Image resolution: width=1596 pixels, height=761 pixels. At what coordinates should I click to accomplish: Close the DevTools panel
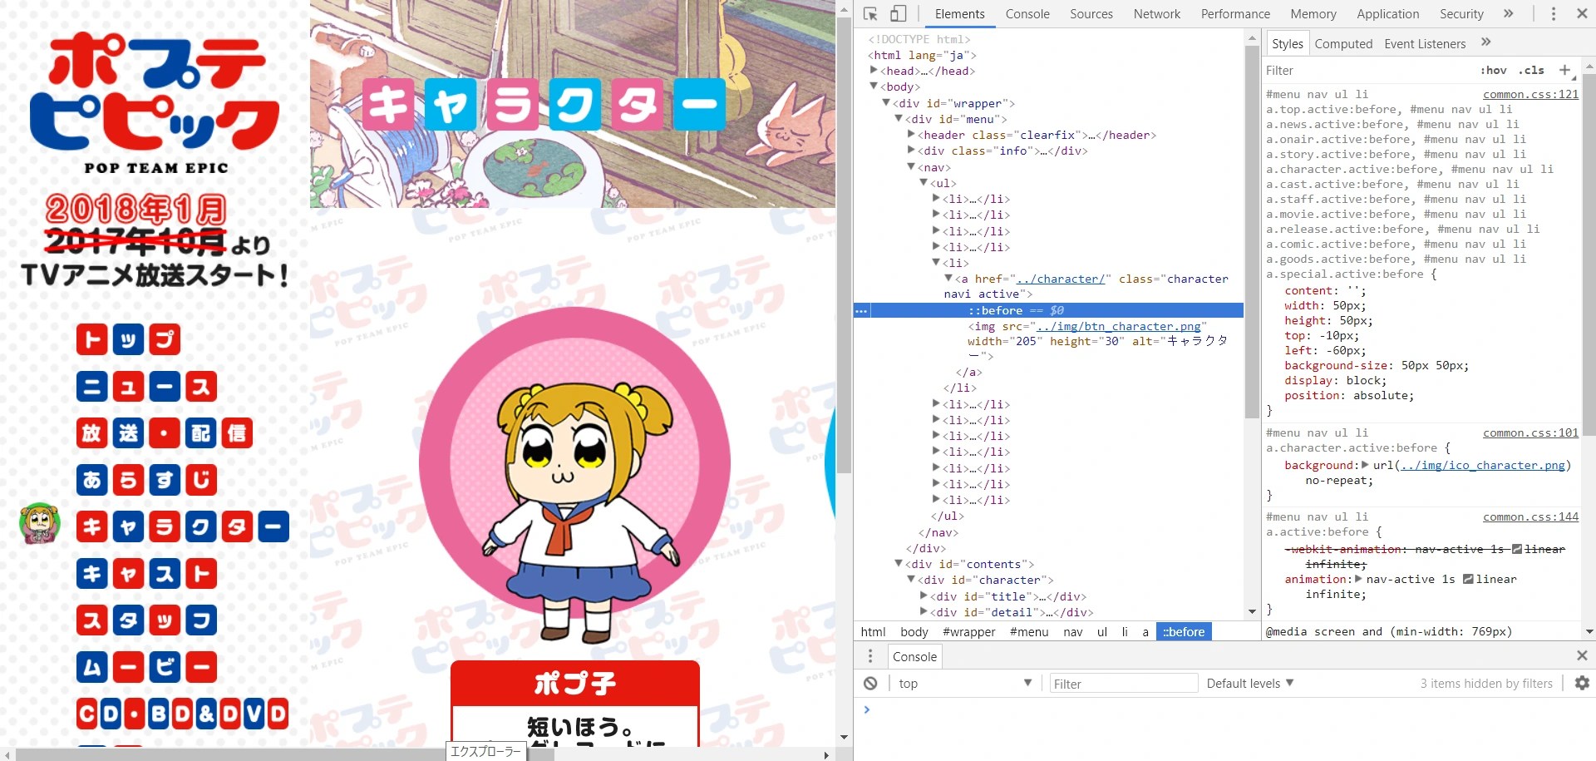tap(1582, 14)
